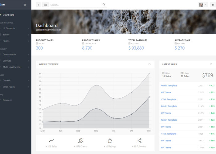This screenshot has height=154, width=216.
Task: Open HTML Template sale at 19:35
Action: (x=168, y=134)
